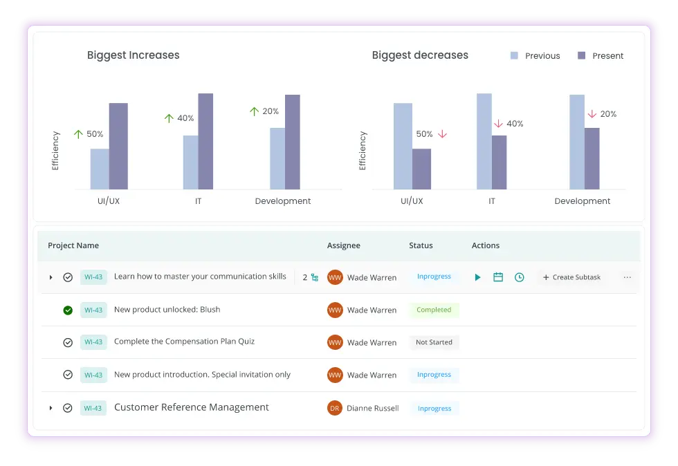This screenshot has width=678, height=466.
Task: Change the Inprogress status of the communication skills task
Action: (x=434, y=277)
